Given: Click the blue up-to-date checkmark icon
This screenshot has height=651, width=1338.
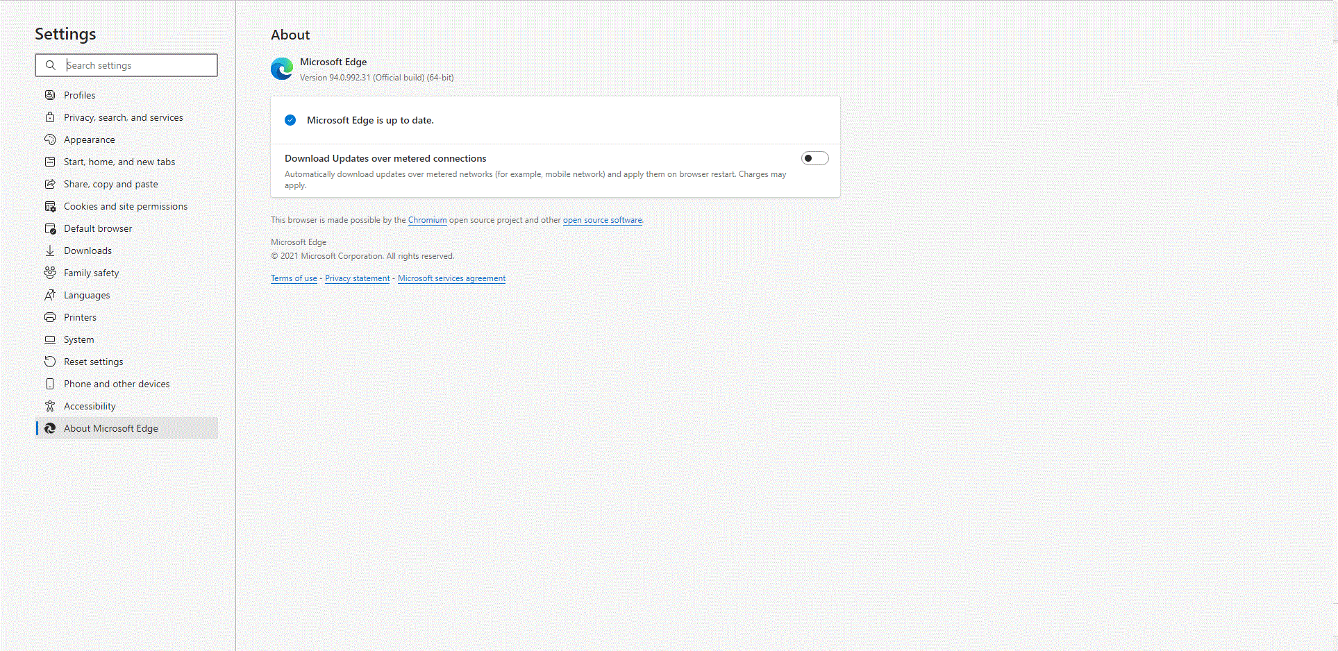Looking at the screenshot, I should click(290, 120).
